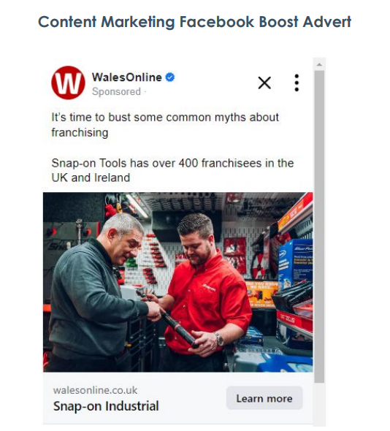Click the blue verified badge icon
Screen dimensions: 390x431
click(170, 77)
